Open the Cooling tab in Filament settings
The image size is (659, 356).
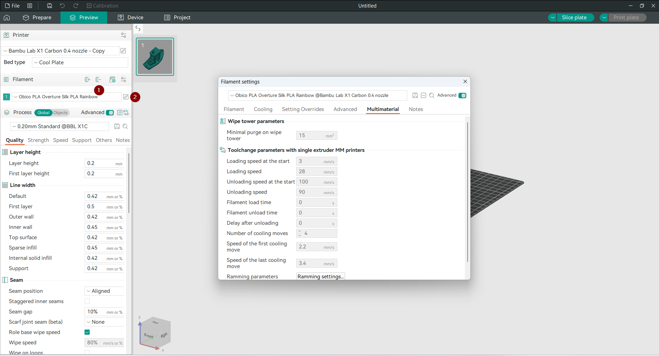263,109
